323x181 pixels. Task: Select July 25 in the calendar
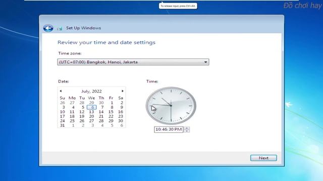pos(72,121)
